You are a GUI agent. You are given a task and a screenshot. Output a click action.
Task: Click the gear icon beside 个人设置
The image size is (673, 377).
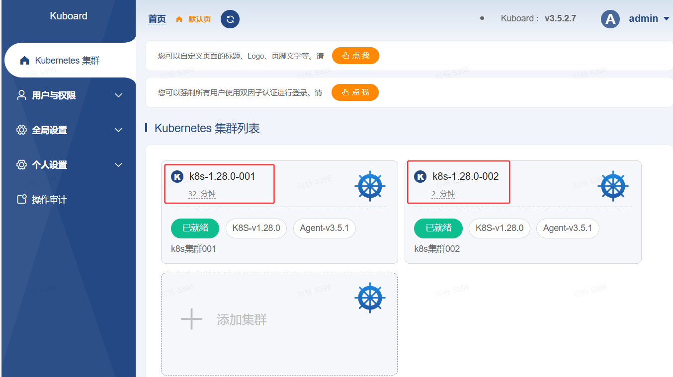point(21,165)
